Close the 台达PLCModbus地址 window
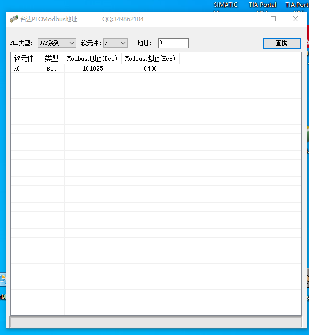 coord(296,19)
